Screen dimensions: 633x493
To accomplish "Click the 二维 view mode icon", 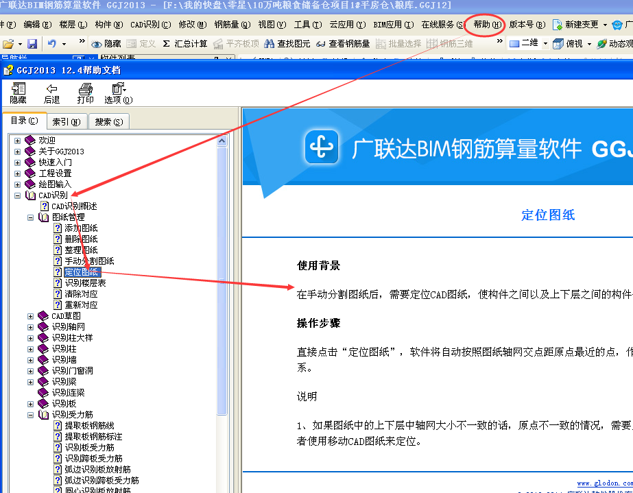I will pyautogui.click(x=514, y=44).
